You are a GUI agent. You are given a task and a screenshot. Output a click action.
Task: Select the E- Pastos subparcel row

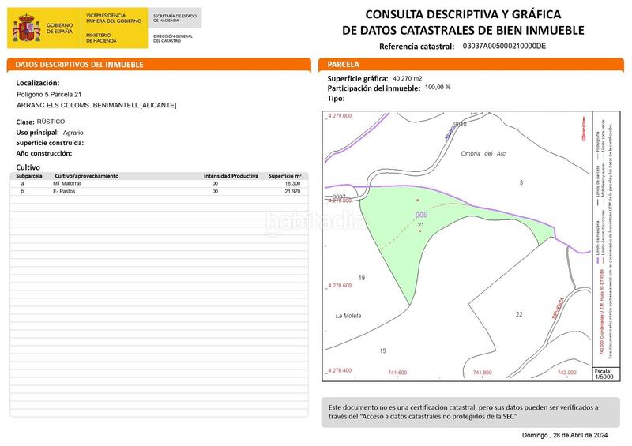point(158,192)
